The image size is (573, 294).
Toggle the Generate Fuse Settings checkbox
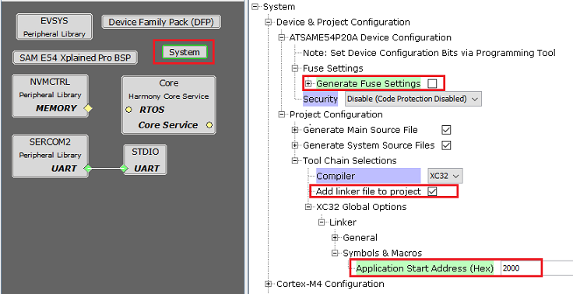tap(432, 84)
